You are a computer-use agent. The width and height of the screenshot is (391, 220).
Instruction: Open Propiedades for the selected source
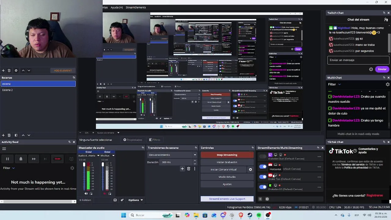click(133, 140)
